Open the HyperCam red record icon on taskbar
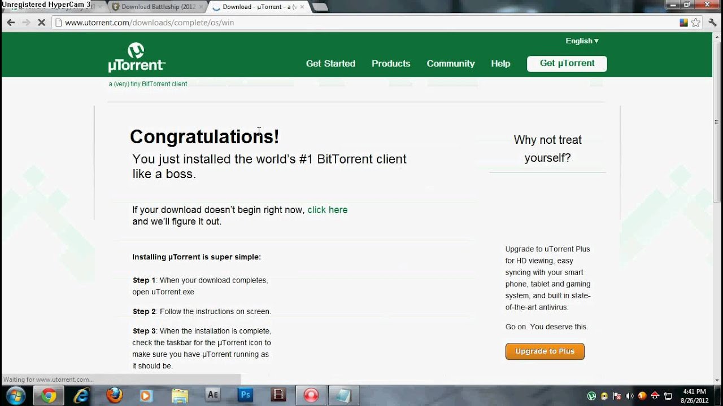The width and height of the screenshot is (723, 406). coord(311,395)
